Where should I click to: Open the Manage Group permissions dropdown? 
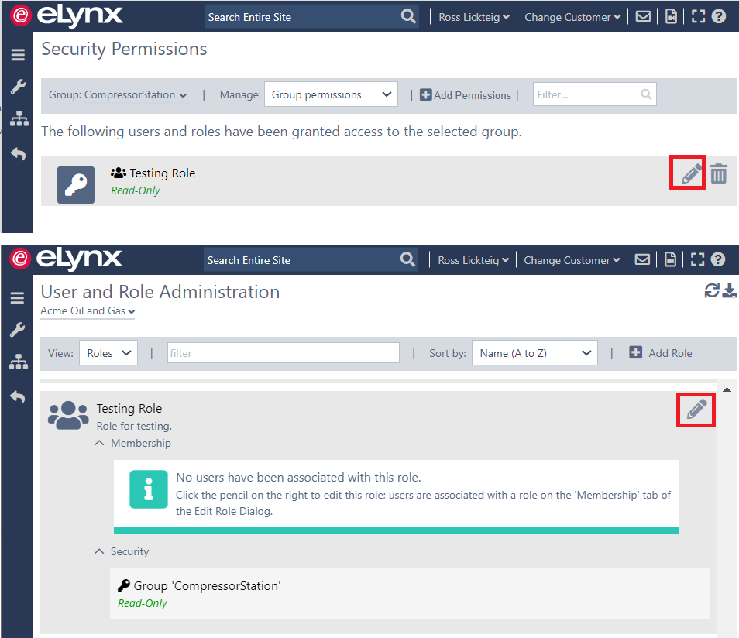point(331,94)
